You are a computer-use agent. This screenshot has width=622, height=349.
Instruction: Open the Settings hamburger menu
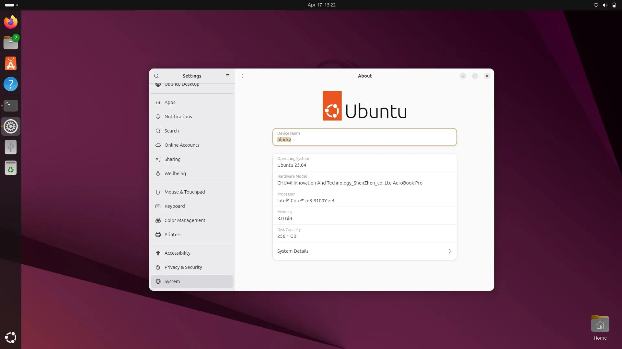[x=228, y=76]
